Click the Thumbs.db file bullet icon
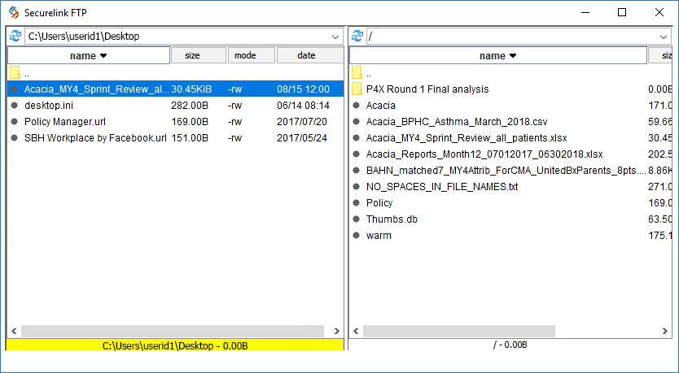 [357, 219]
